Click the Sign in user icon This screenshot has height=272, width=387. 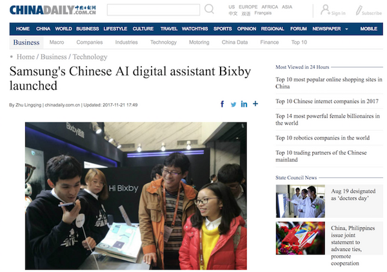(326, 10)
